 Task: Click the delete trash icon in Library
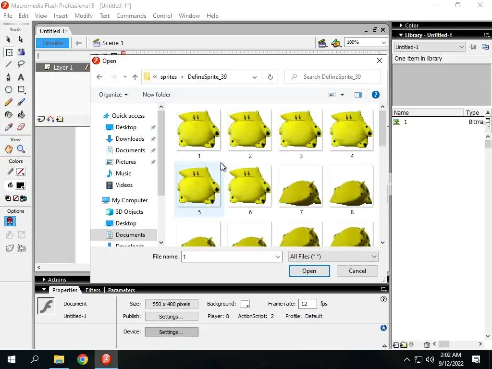pyautogui.click(x=427, y=344)
